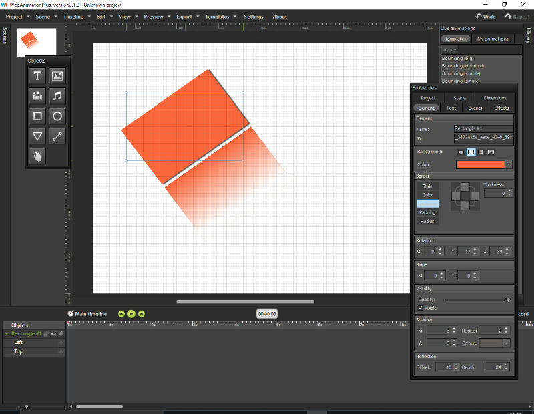534x414 pixels.
Task: Click the Repeat arrow button
Action: click(517, 16)
